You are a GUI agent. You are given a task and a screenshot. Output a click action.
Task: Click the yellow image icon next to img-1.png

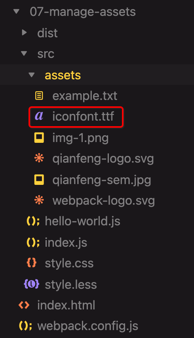[39, 138]
